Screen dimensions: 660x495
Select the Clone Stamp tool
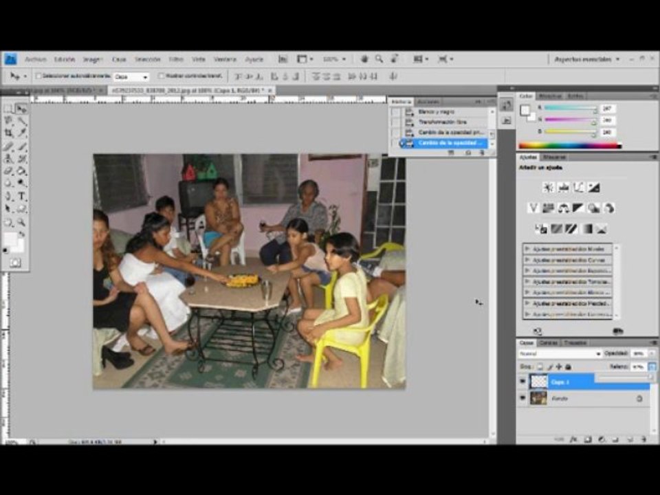[8, 159]
